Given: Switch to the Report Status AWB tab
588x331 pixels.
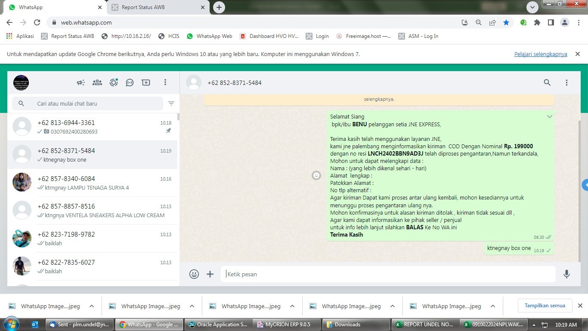Looking at the screenshot, I should [158, 7].
